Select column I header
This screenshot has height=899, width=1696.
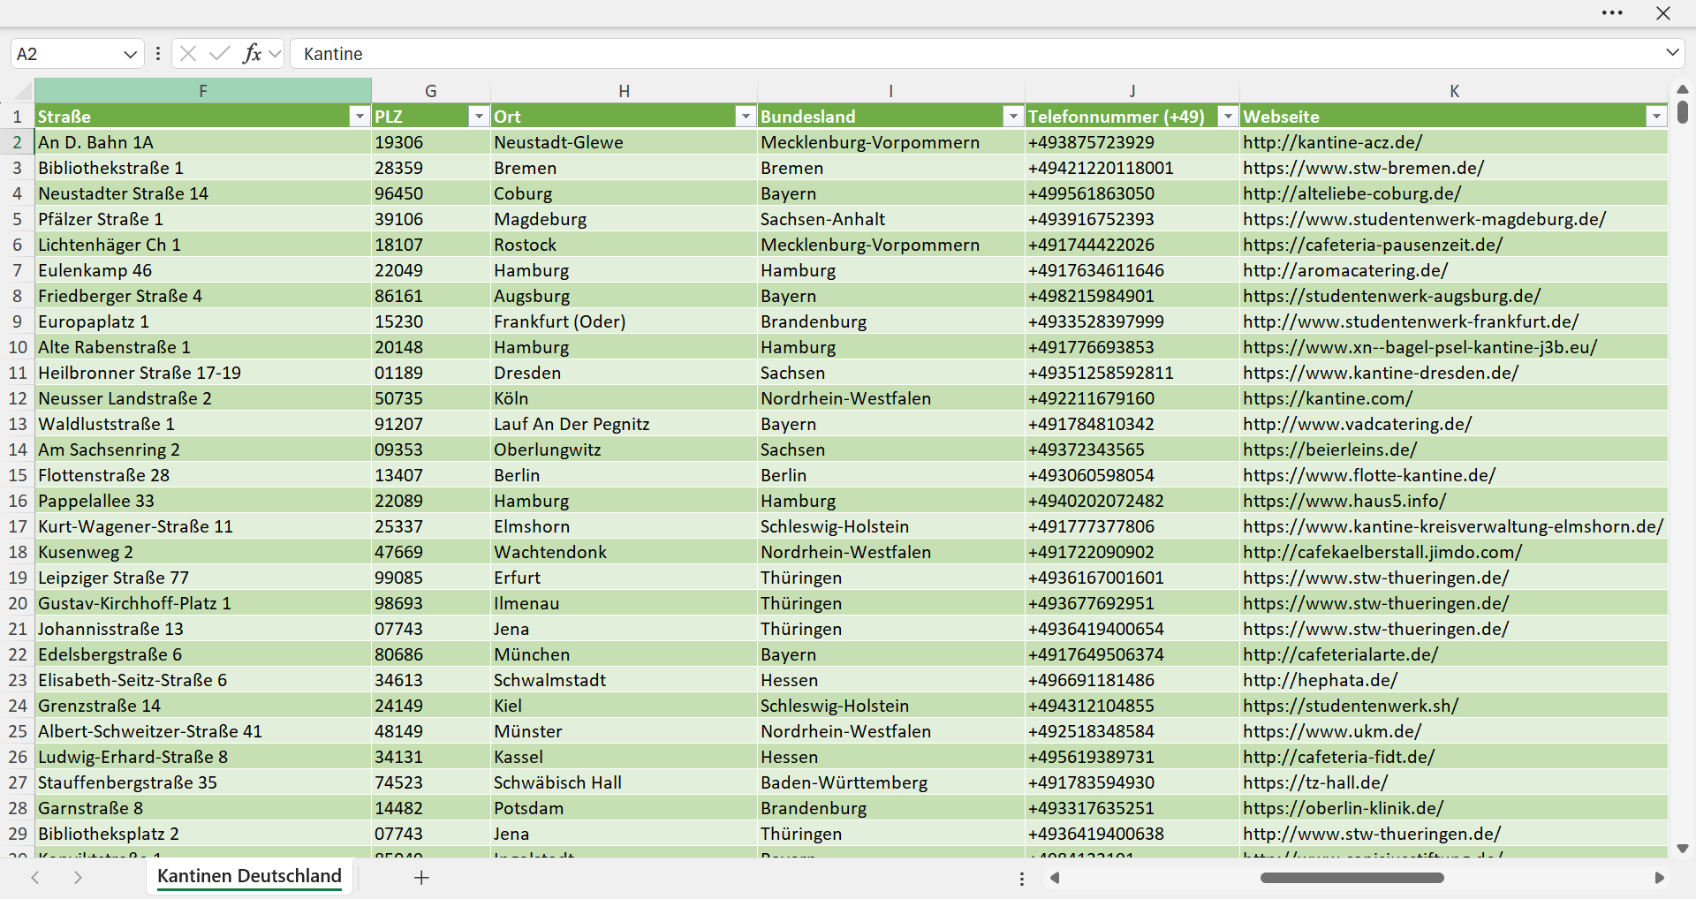[891, 91]
